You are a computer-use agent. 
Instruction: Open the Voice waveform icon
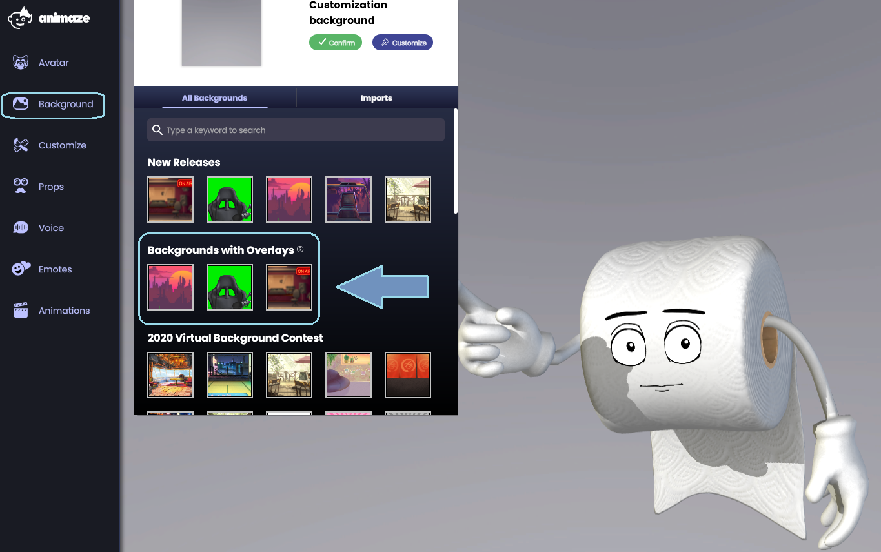21,228
